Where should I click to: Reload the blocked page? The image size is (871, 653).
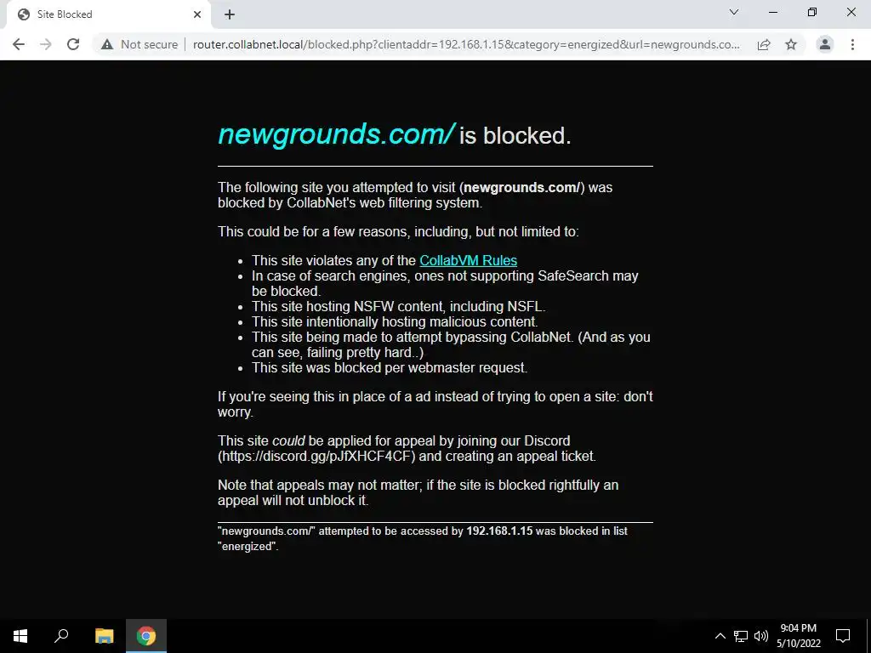pyautogui.click(x=73, y=44)
